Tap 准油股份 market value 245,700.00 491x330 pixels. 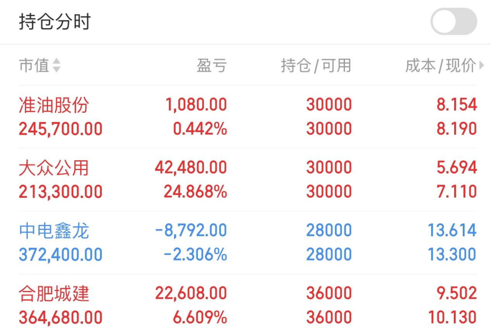click(60, 129)
